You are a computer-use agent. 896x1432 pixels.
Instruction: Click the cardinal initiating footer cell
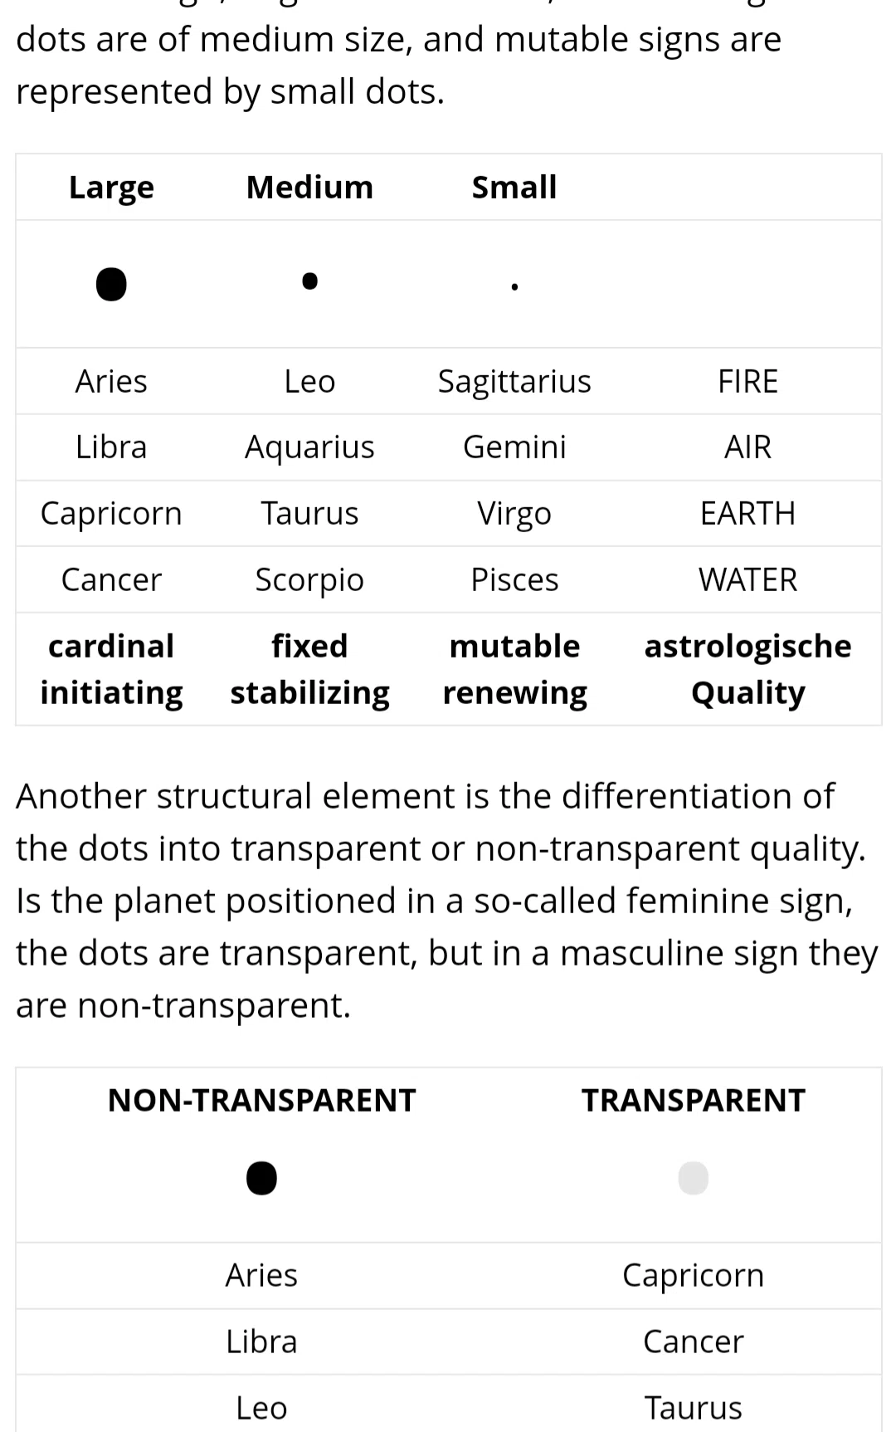coord(111,669)
